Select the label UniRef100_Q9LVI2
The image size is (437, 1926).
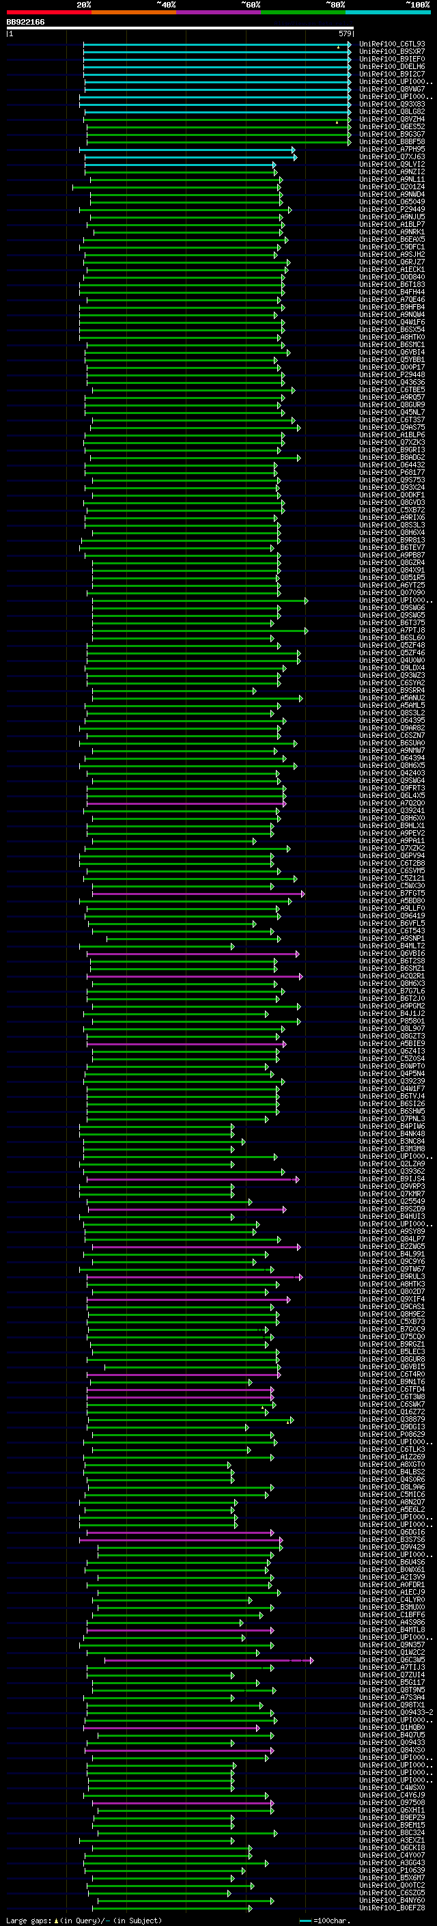(x=392, y=165)
